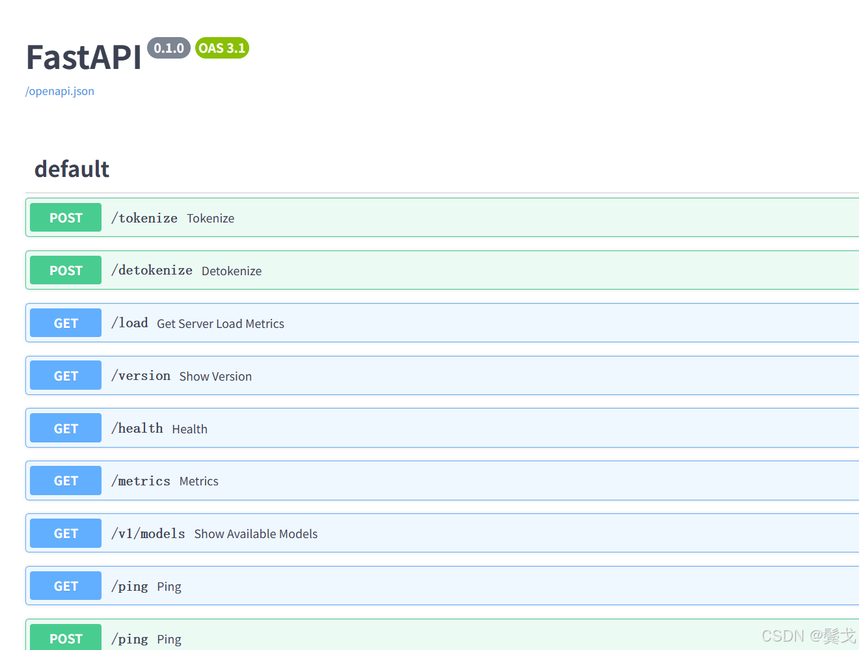Image resolution: width=859 pixels, height=650 pixels.
Task: Expand the POST /tokenize endpoint
Action: 443,217
